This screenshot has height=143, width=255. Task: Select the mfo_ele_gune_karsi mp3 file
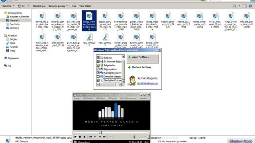(247, 20)
